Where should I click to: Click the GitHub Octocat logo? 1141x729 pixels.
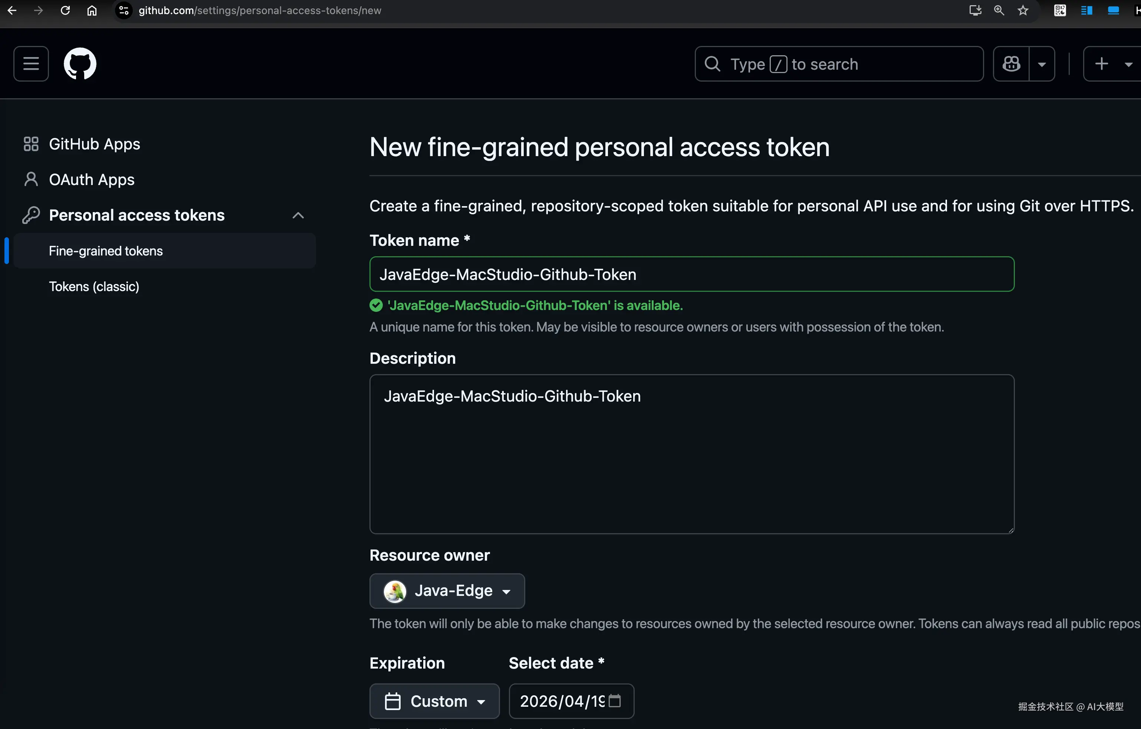point(80,64)
